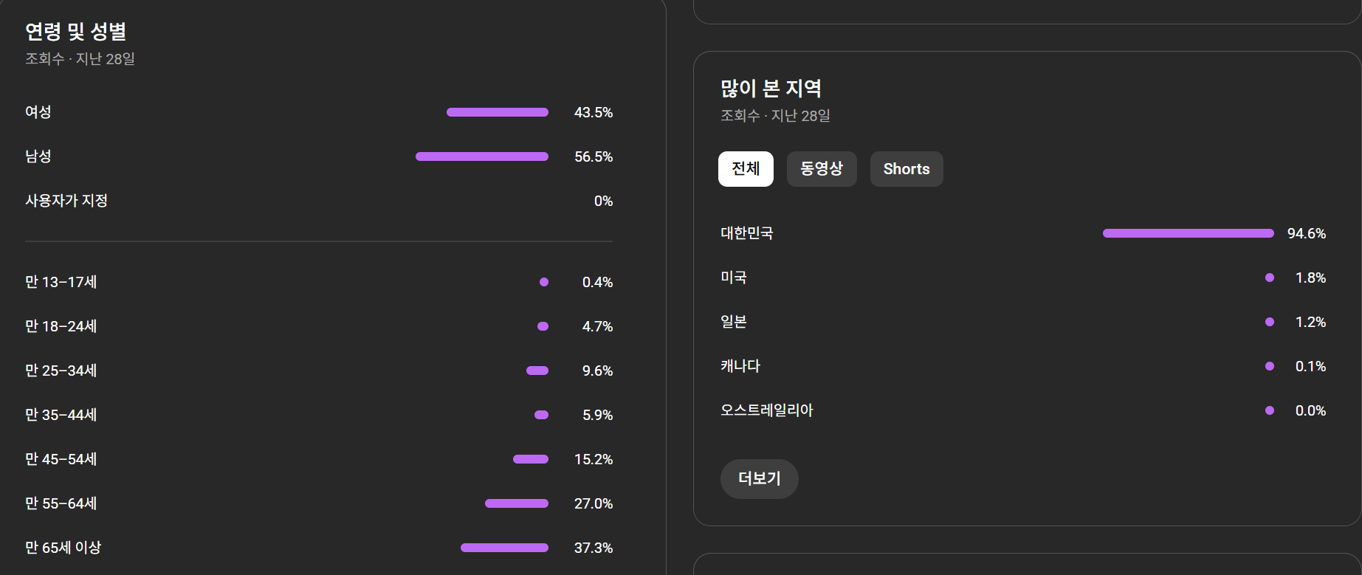Switch to the 동영상 tab

(822, 169)
